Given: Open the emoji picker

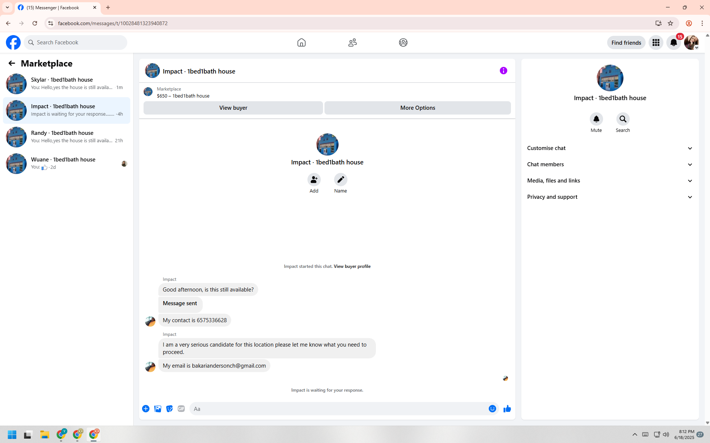Looking at the screenshot, I should (x=492, y=409).
